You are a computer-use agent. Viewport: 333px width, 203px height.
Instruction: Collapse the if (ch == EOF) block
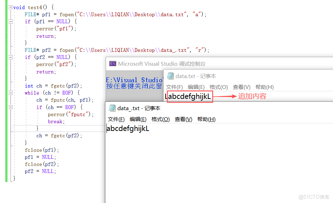click(x=11, y=107)
